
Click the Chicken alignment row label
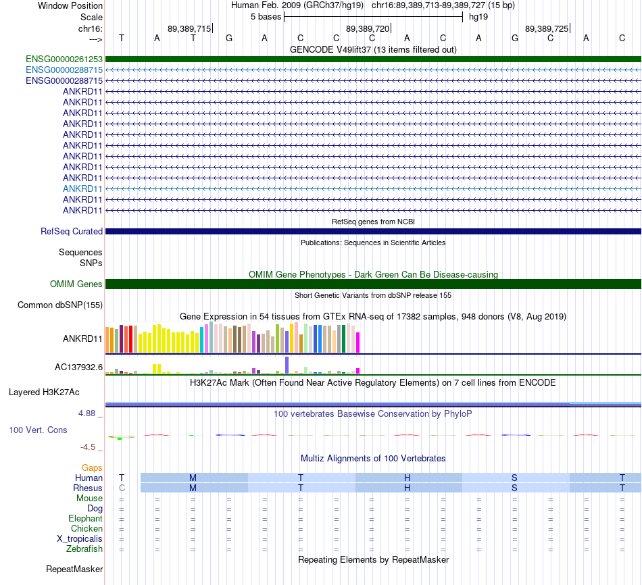(87, 529)
